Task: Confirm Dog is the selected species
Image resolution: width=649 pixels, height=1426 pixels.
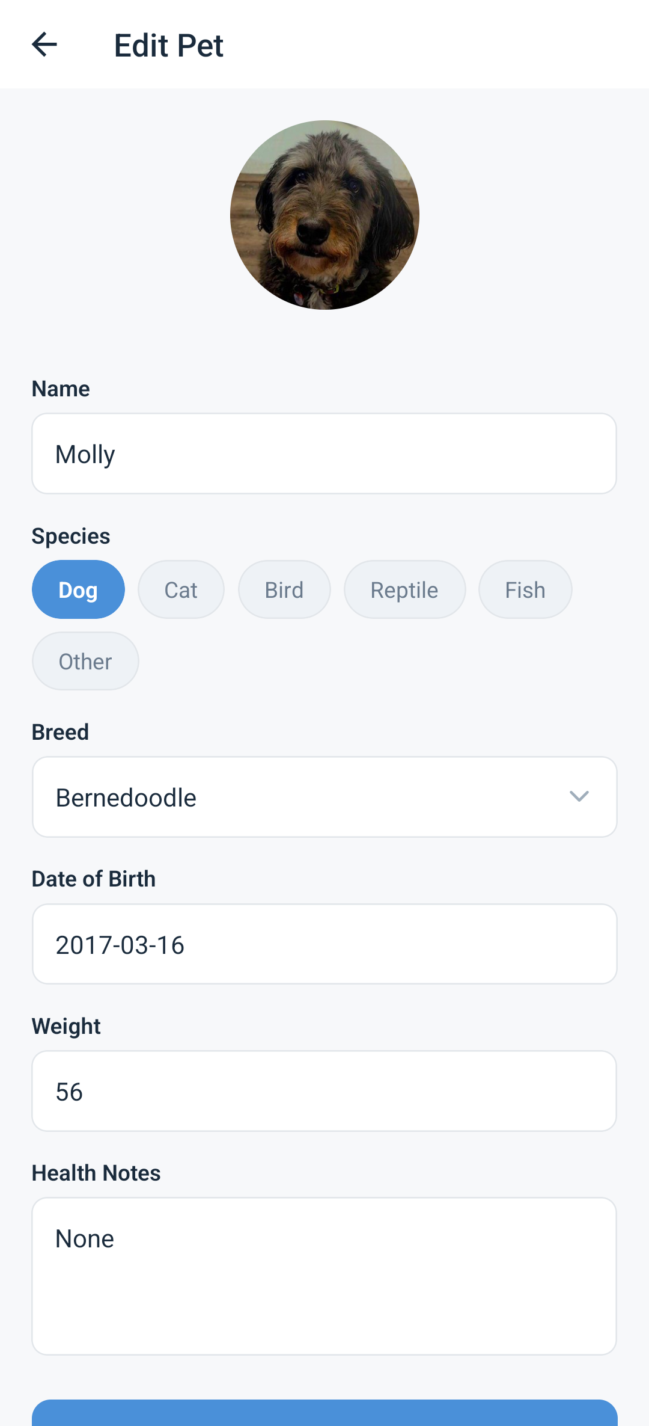Action: [x=78, y=589]
